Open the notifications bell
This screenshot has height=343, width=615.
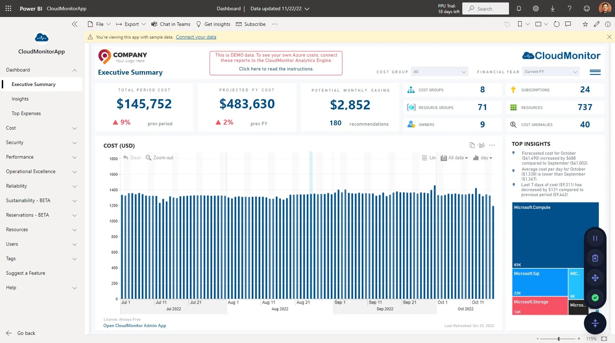519,8
